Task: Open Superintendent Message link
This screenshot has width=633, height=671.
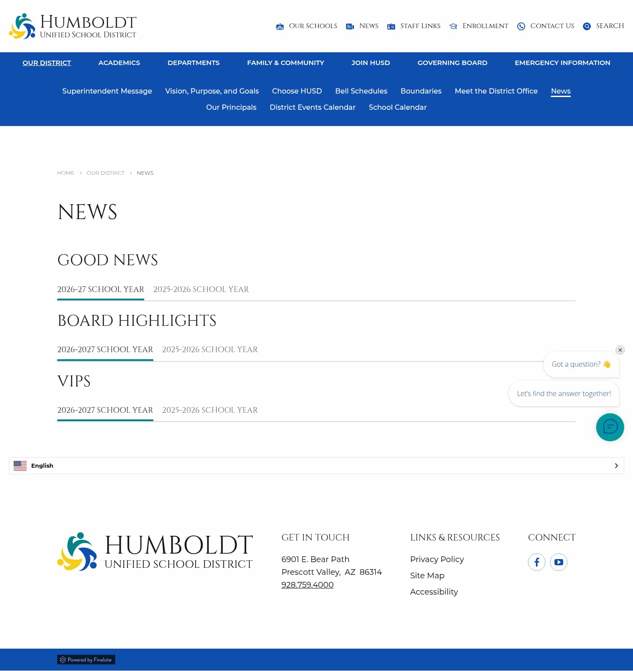Action: click(x=107, y=91)
